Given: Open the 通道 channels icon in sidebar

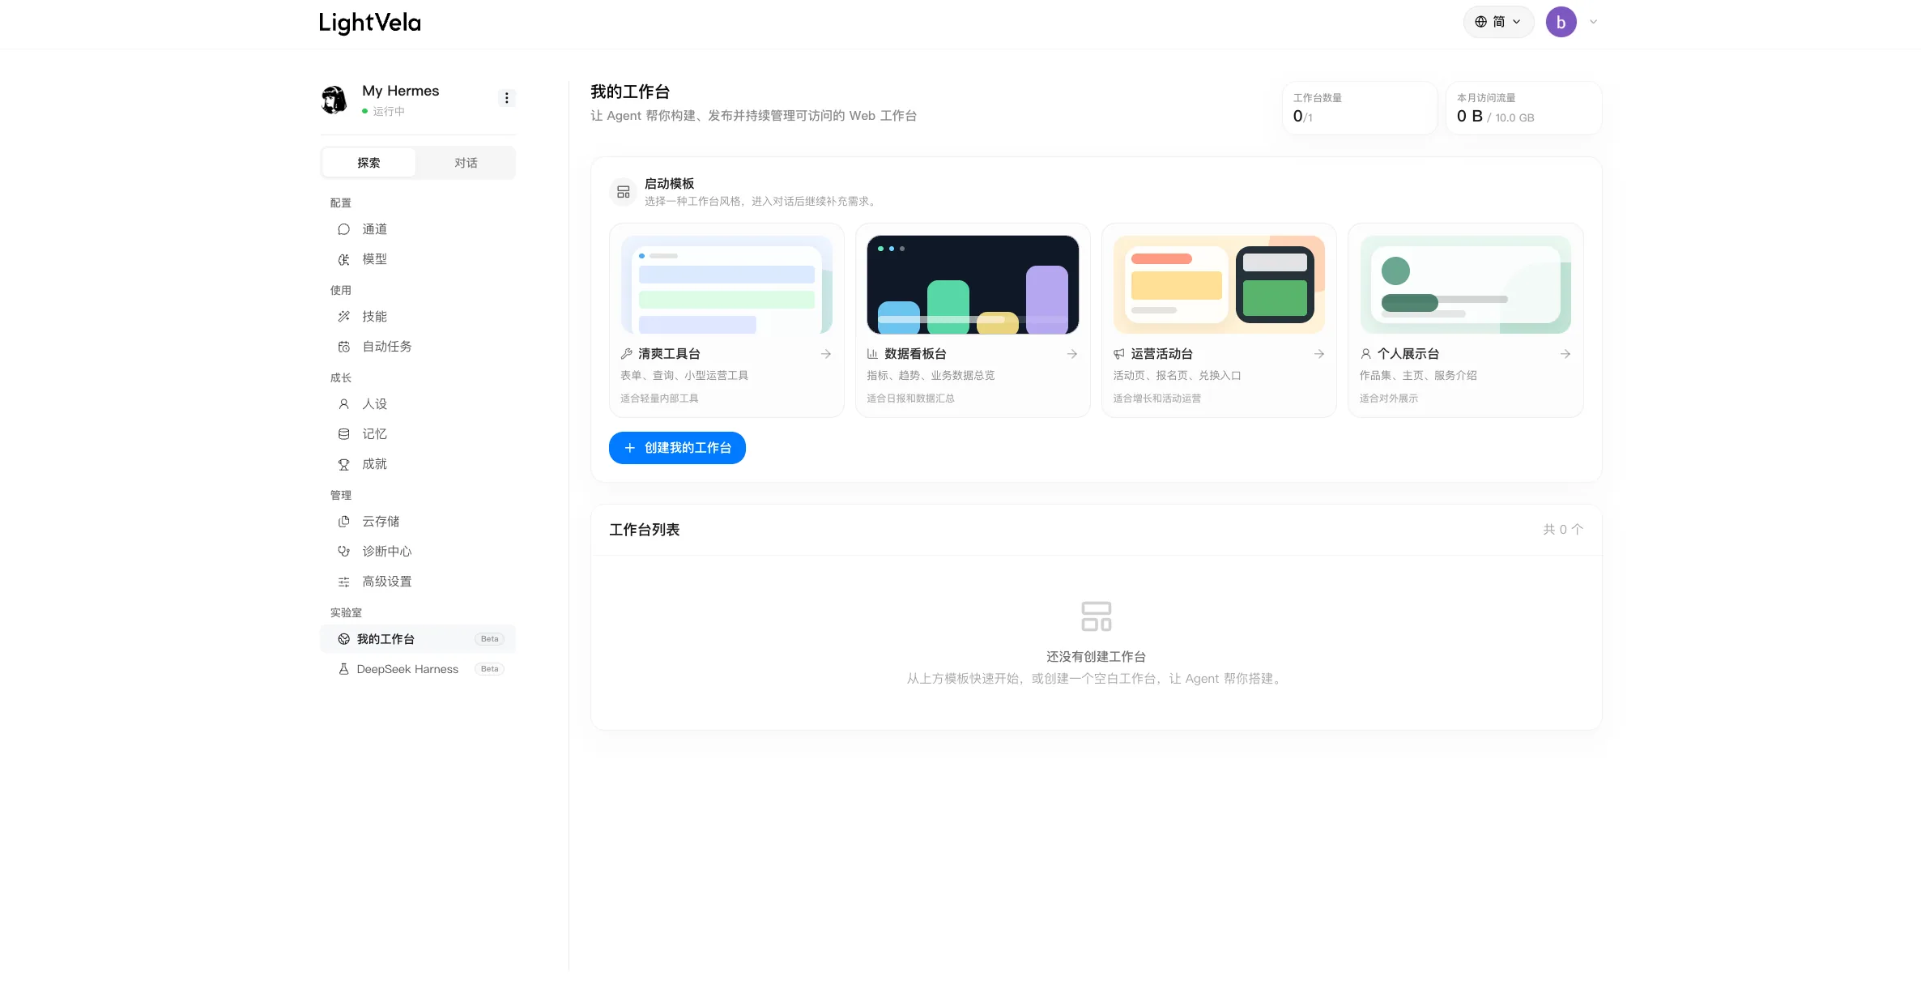Looking at the screenshot, I should (x=343, y=229).
